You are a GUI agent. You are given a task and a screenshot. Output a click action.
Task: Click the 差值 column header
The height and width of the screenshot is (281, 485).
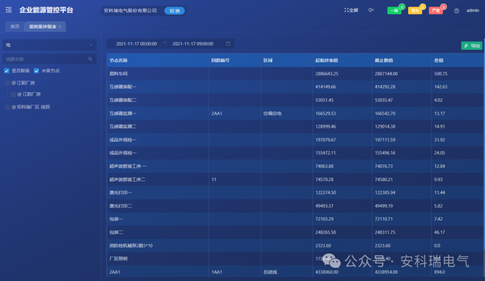coord(439,61)
